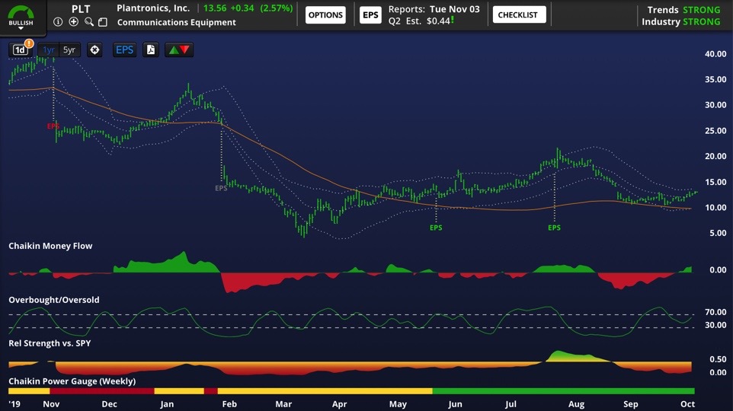Click the CHECKLIST button

click(x=518, y=15)
